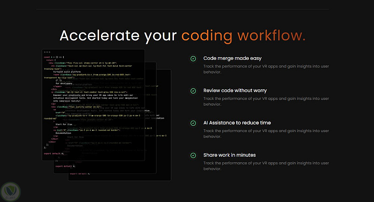Click the description under Share work in minutes
Viewport: 374px width, 202px height.
click(266, 166)
